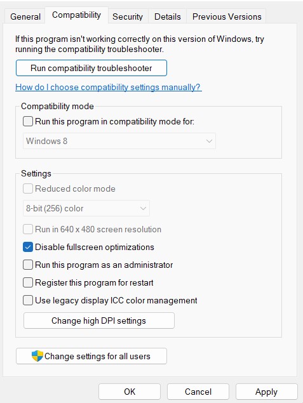Enable Use legacy display ICC color management
This screenshot has width=303, height=403.
[28, 300]
